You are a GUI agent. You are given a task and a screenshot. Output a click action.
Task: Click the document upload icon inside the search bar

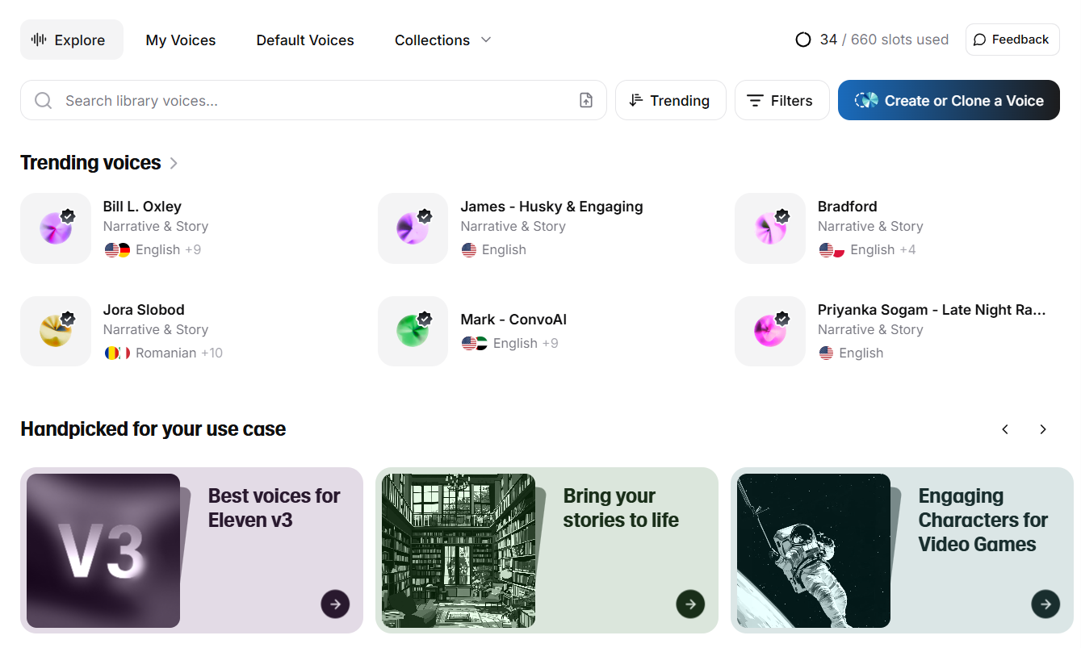[585, 100]
